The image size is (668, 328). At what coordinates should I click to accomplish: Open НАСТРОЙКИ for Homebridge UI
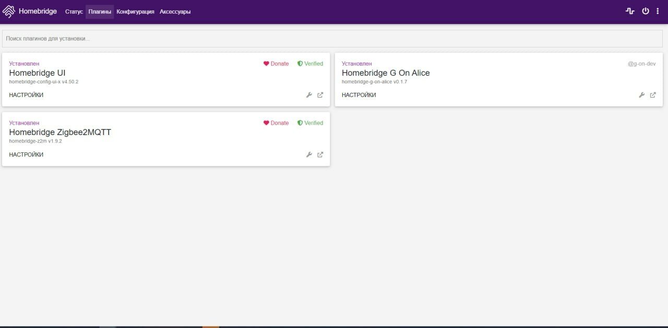coord(26,95)
